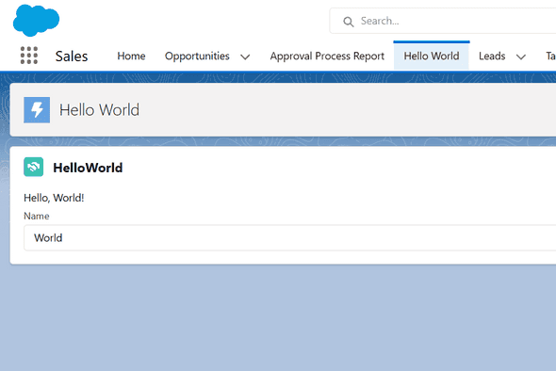This screenshot has width=556, height=371.
Task: Click the Sales app name
Action: (x=72, y=56)
